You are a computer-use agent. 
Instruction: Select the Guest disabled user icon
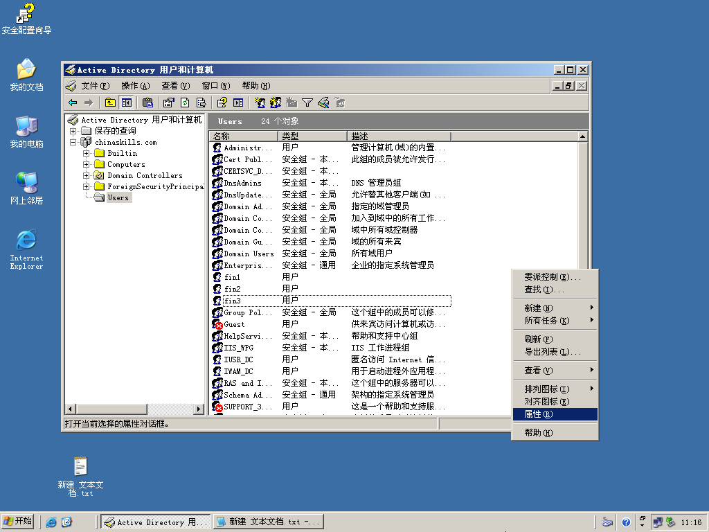coord(217,324)
